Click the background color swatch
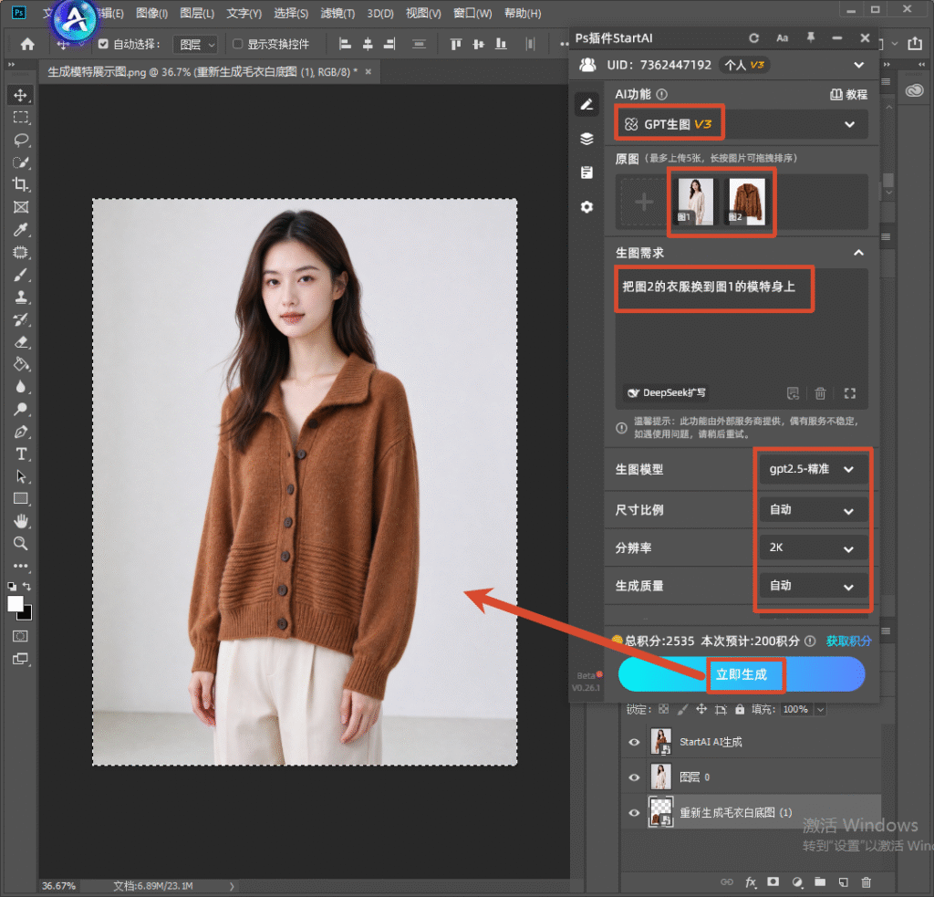 [27, 614]
